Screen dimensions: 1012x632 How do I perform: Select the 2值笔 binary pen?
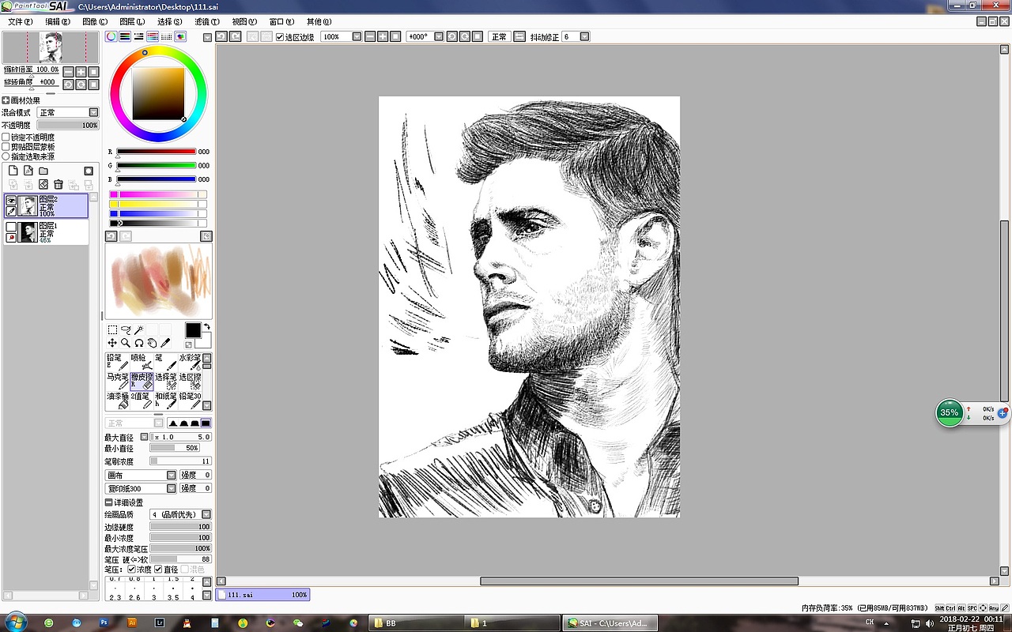tap(141, 400)
